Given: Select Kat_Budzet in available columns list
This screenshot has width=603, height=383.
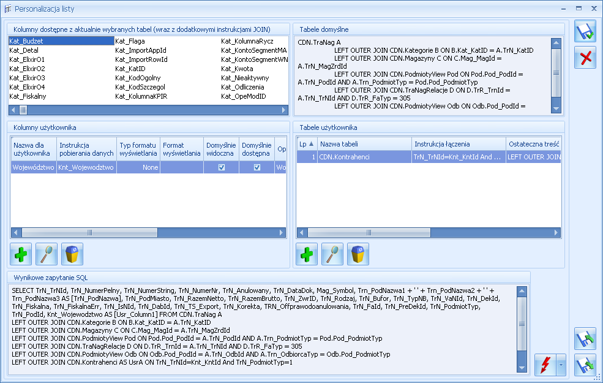Looking at the screenshot, I should pos(61,41).
